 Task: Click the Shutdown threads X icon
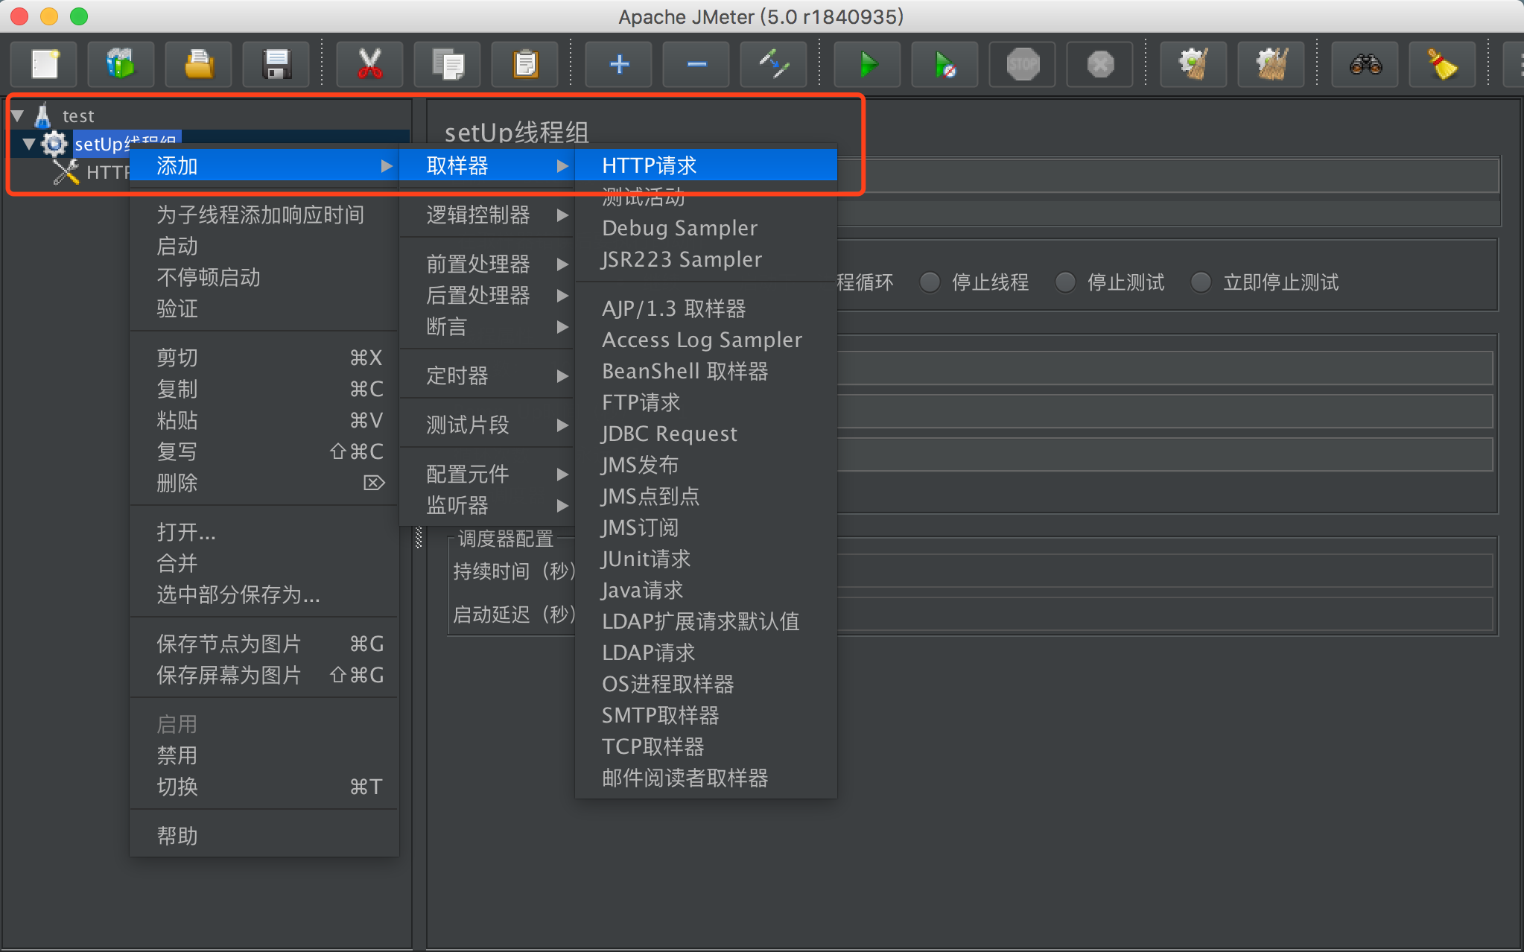tap(1100, 64)
